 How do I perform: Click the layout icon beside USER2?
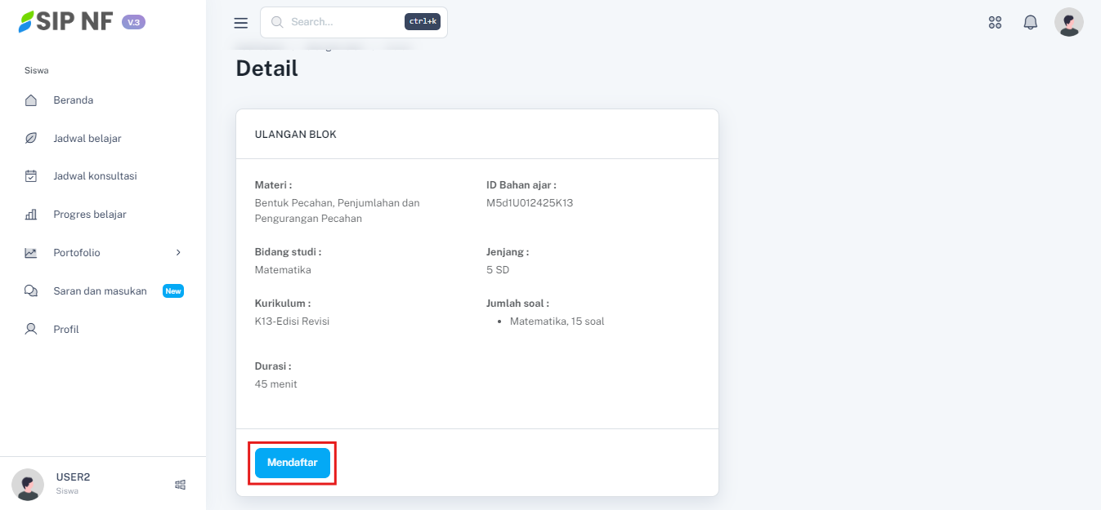[181, 485]
